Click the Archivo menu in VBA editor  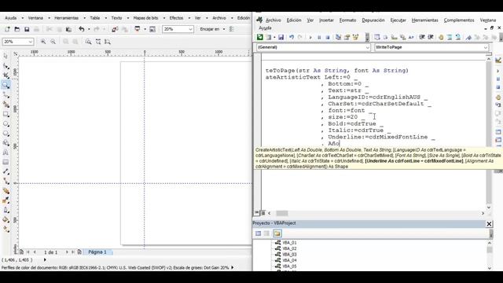[x=273, y=20]
